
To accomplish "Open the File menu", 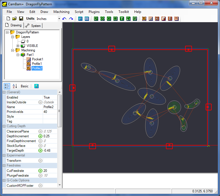I will (x=9, y=12).
